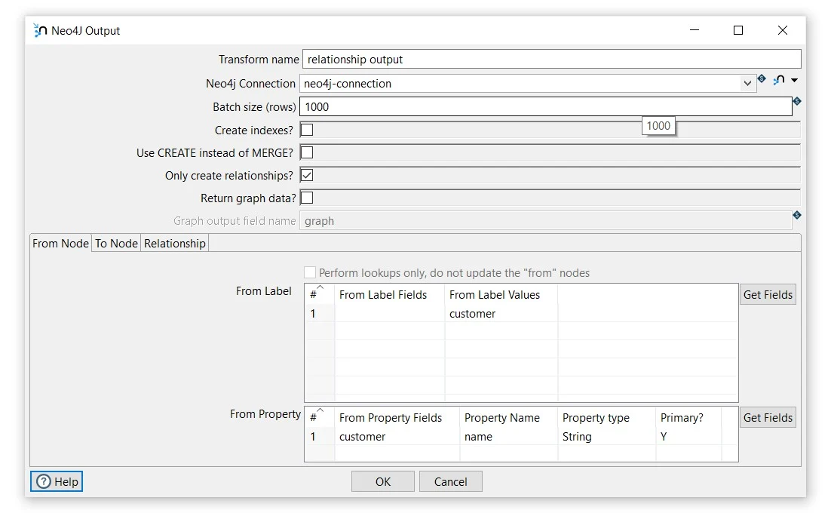
Task: Click the variable icon beside Neo4j Connection
Action: coord(762,78)
